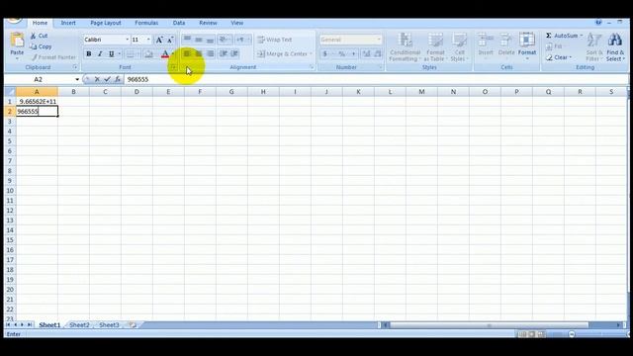Click the Cancel X in formula bar
633x356 pixels.
click(x=97, y=79)
